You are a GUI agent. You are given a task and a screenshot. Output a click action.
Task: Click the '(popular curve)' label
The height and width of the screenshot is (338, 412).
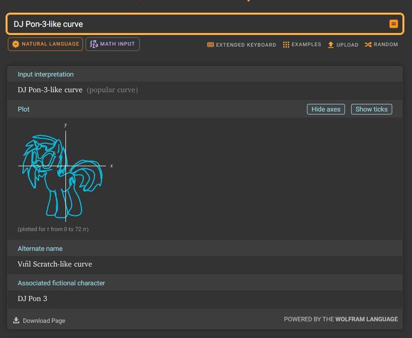[113, 90]
